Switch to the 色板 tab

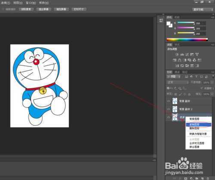point(177,17)
